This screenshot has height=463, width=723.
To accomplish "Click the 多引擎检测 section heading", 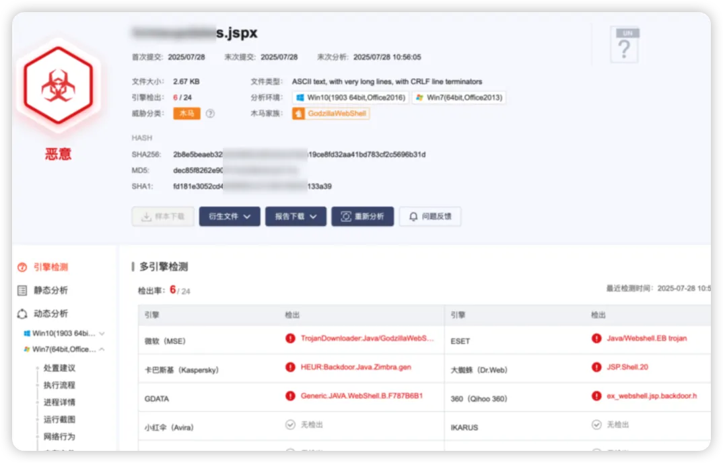I will click(164, 266).
